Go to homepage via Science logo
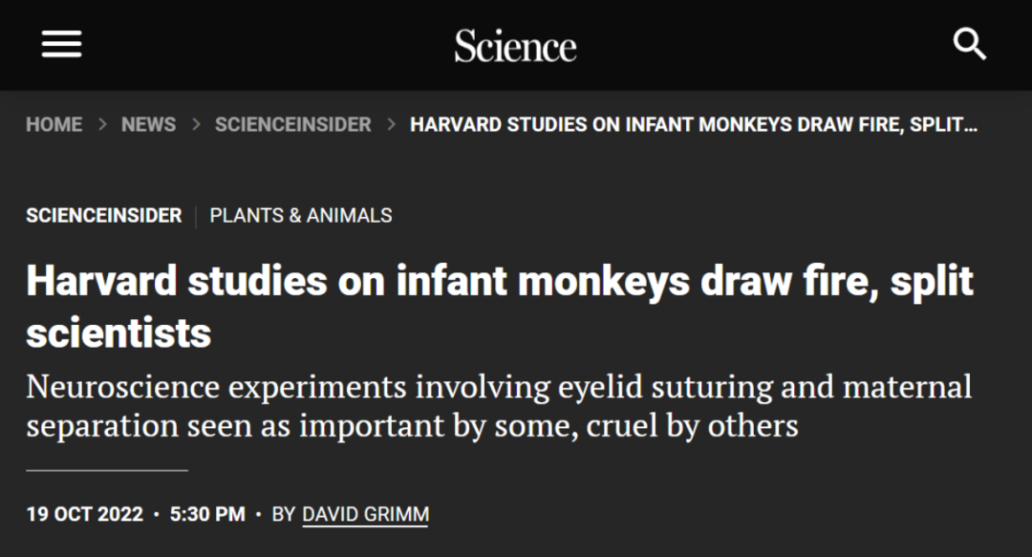This screenshot has width=1032, height=557. pos(515,46)
